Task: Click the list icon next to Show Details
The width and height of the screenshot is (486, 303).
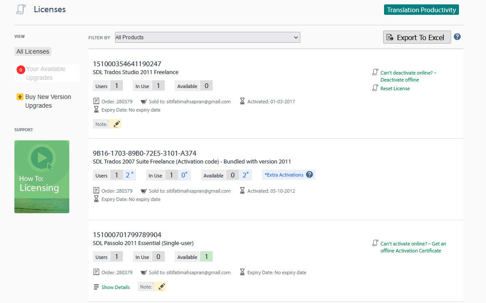Action: [96, 287]
